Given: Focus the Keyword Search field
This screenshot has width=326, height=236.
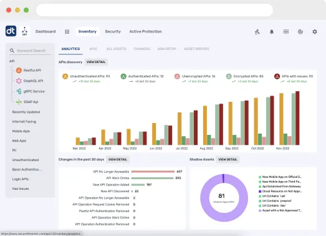Looking at the screenshot, I should point(30,51).
